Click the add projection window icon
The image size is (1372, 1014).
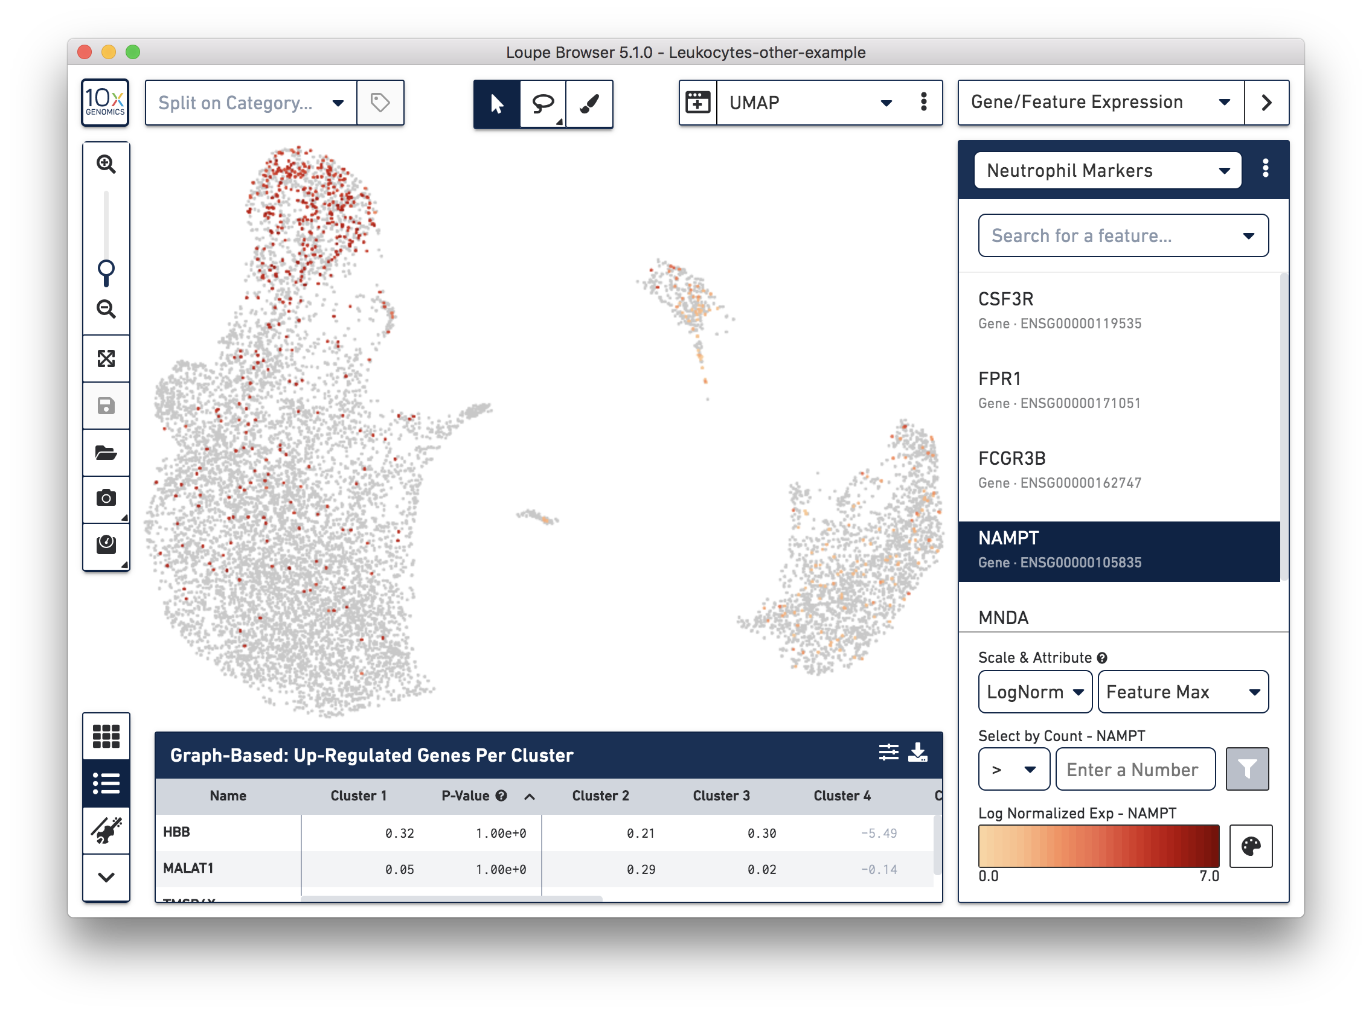(x=697, y=103)
